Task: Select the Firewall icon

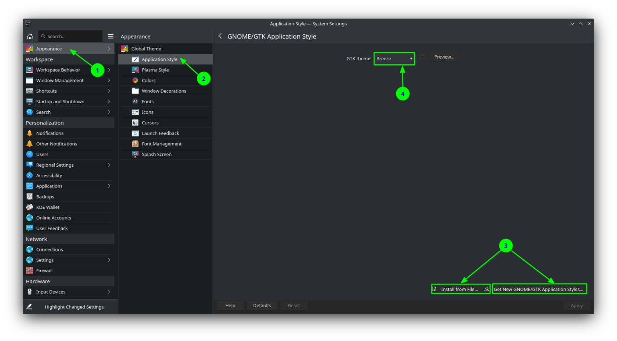Action: tap(30, 270)
